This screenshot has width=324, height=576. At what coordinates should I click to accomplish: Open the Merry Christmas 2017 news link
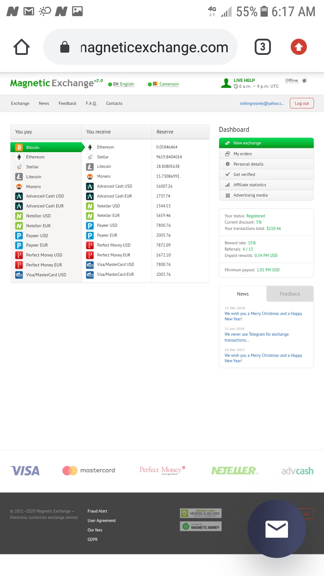pyautogui.click(x=263, y=358)
